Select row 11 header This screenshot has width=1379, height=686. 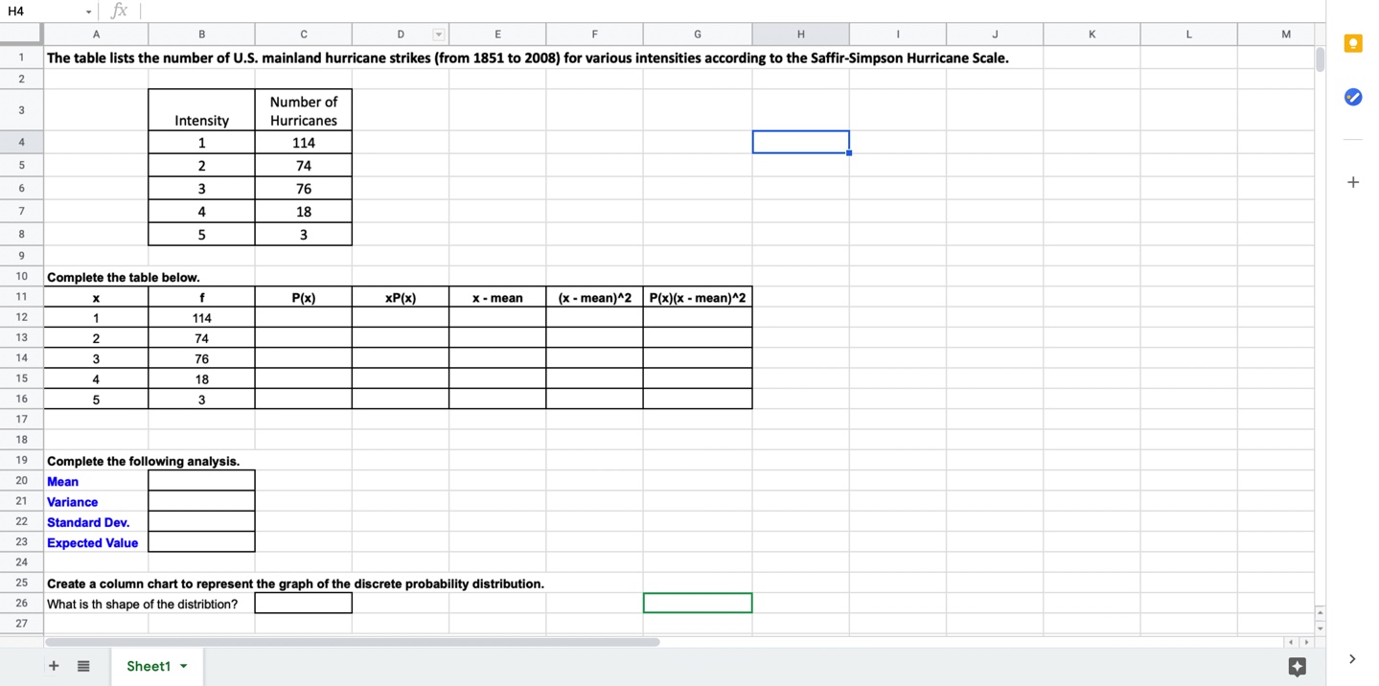(21, 297)
